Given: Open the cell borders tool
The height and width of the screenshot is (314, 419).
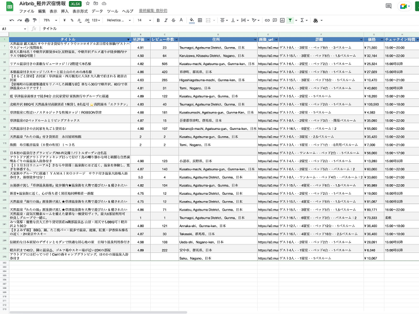Looking at the screenshot, I should tap(200, 20).
